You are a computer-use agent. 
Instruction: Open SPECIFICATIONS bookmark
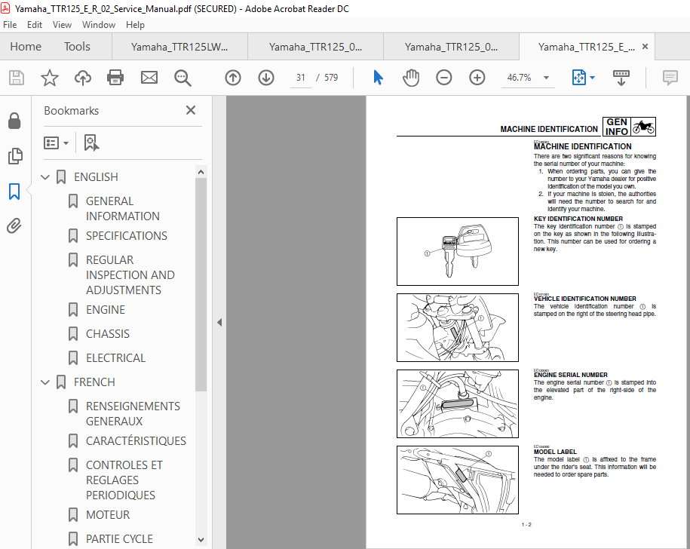126,236
